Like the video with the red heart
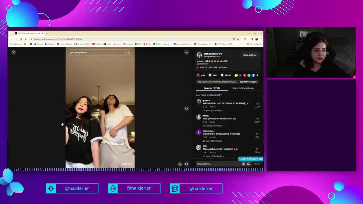Image resolution: width=363 pixels, height=204 pixels. tap(198, 75)
